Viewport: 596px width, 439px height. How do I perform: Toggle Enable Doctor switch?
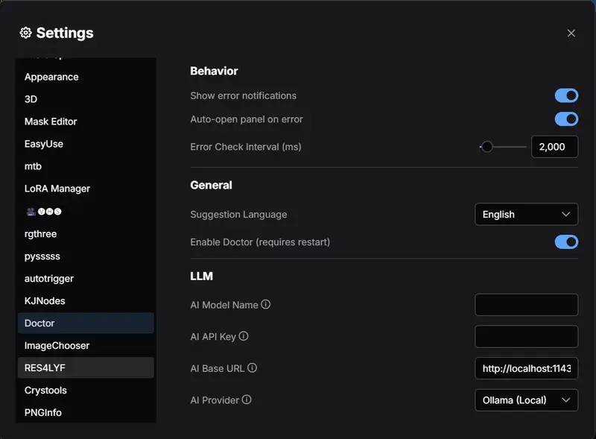pos(566,241)
